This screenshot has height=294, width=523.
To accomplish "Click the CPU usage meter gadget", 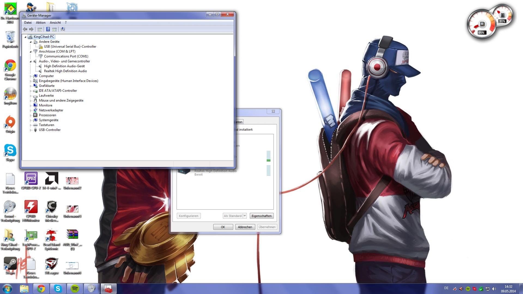I will (482, 25).
